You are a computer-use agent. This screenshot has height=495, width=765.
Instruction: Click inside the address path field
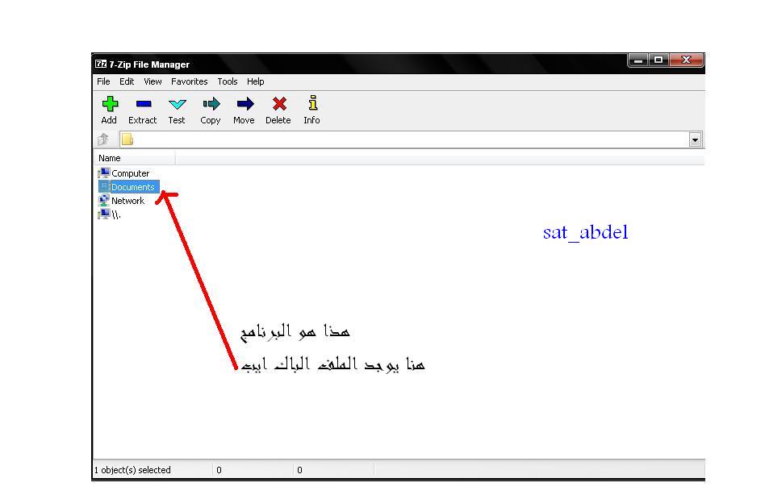coord(410,139)
